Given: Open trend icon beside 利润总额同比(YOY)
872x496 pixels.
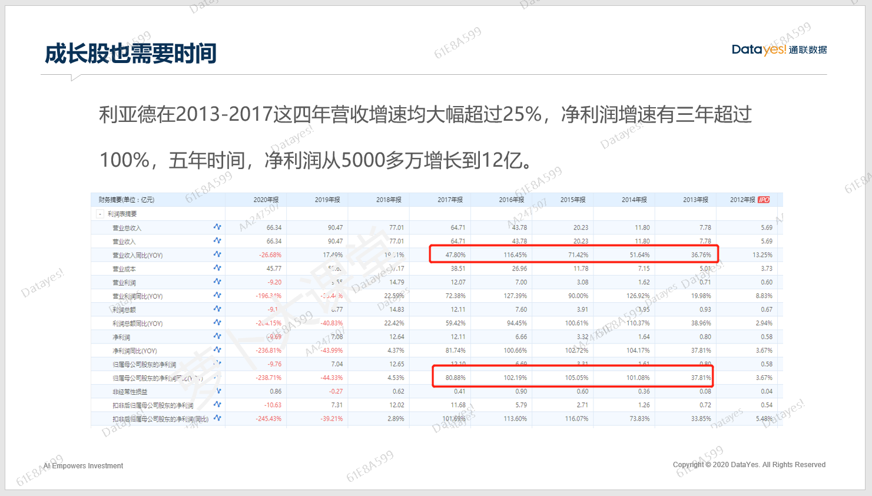Looking at the screenshot, I should pos(217,322).
